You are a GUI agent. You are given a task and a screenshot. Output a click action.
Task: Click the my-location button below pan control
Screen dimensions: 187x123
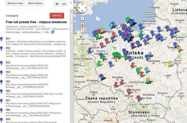82,19
